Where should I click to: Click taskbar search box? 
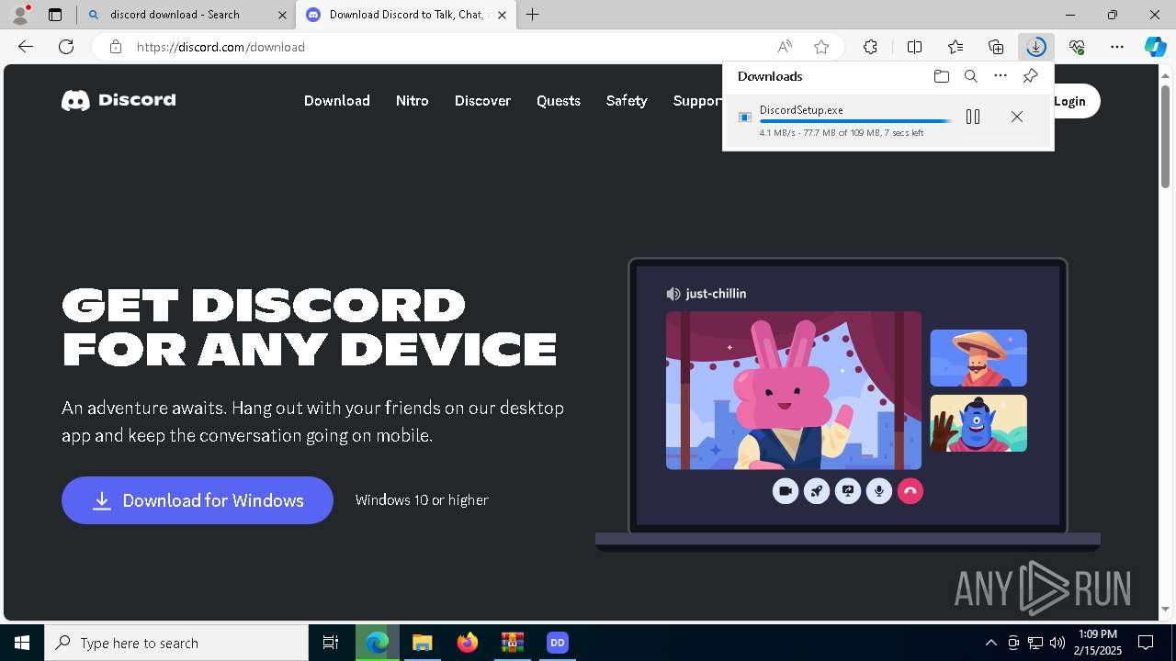(176, 643)
